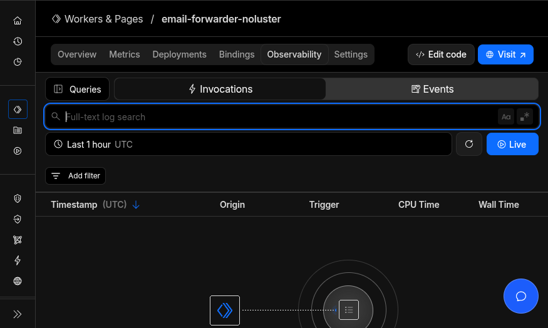Switch to the Events tab

pyautogui.click(x=432, y=89)
